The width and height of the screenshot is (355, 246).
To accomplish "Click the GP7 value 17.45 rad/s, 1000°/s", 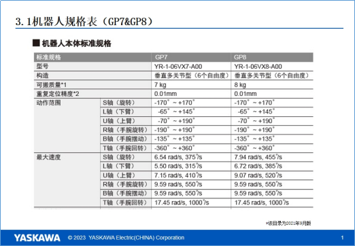I will pos(182,203).
